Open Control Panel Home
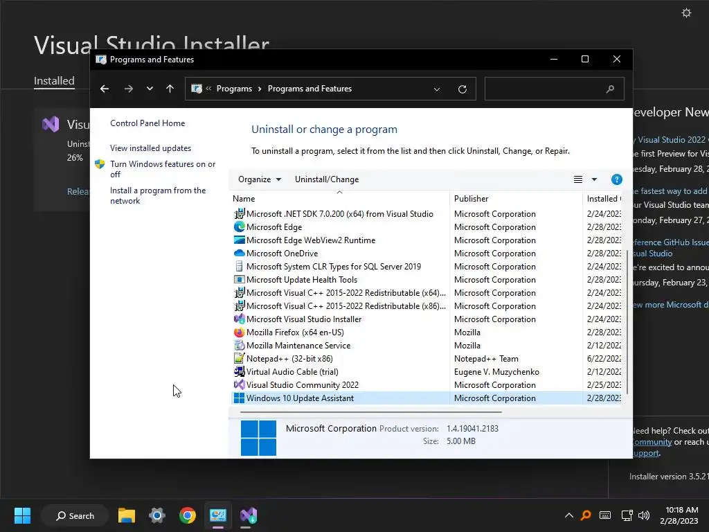Screen dimensions: 709x532 [147, 123]
